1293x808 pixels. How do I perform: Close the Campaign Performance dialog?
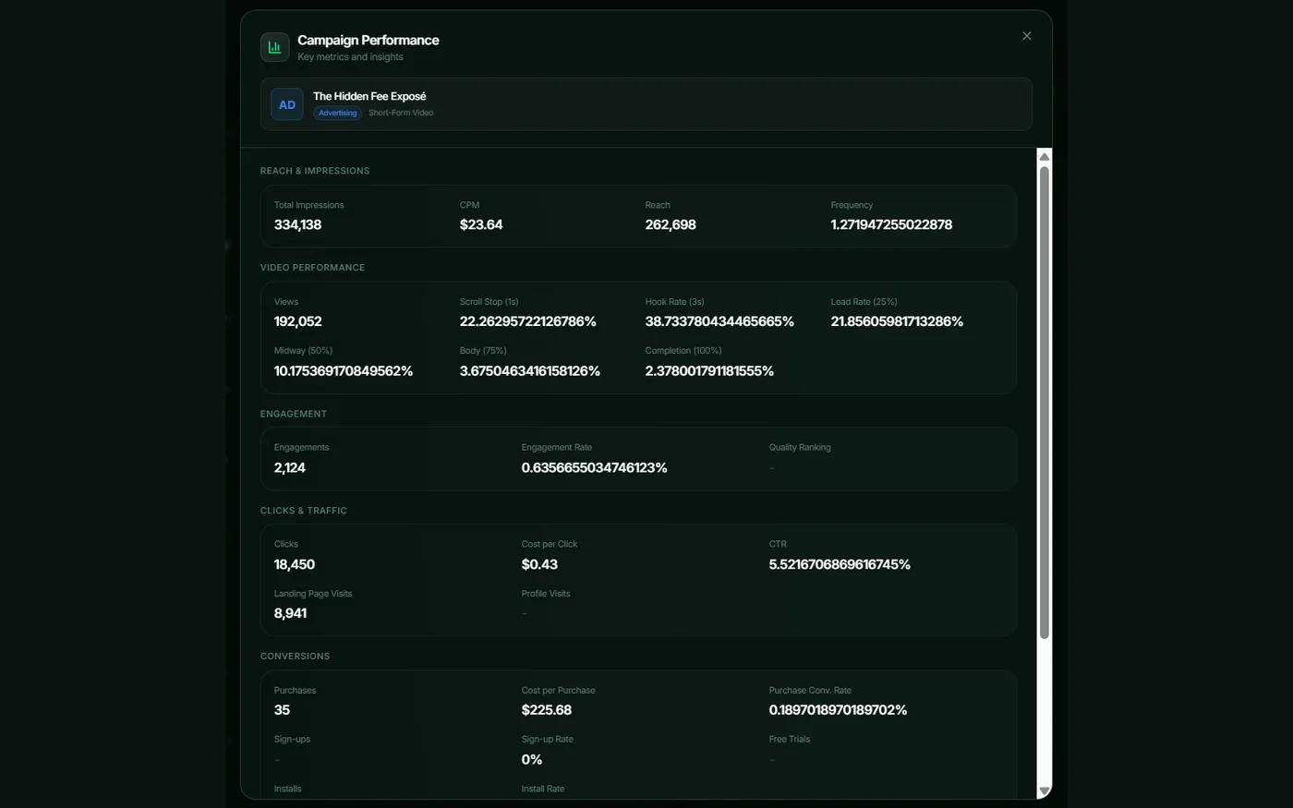point(1026,36)
